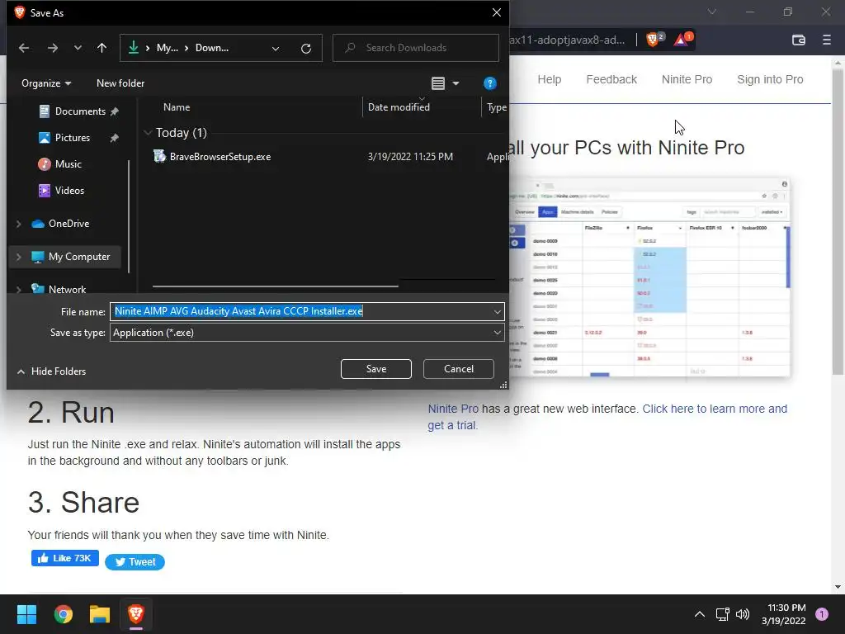Image resolution: width=845 pixels, height=634 pixels.
Task: Open the Organize menu
Action: (x=46, y=83)
